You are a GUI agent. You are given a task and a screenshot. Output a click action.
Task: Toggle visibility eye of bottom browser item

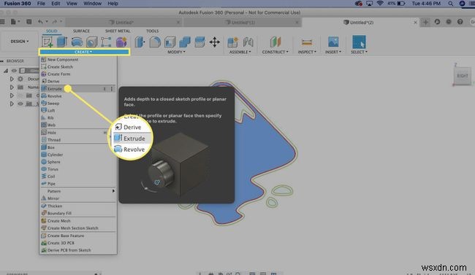[20, 104]
